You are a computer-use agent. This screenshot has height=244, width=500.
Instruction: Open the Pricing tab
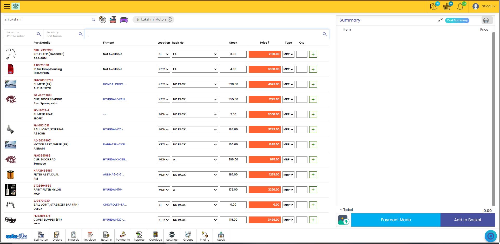click(x=205, y=236)
